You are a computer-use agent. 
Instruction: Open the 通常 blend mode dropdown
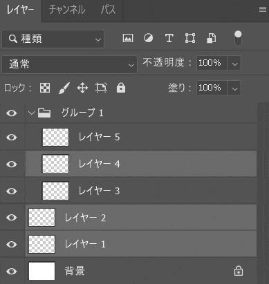(69, 64)
